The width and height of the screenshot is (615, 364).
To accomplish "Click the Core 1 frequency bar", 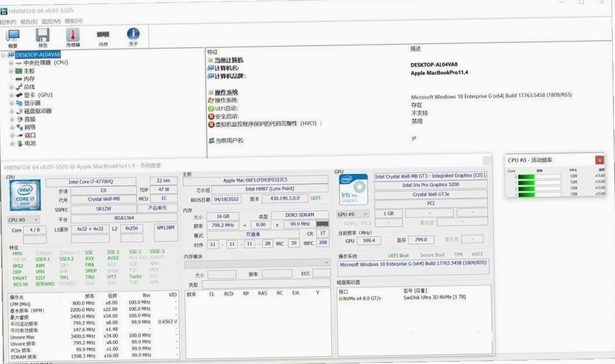I will pyautogui.click(x=540, y=182).
